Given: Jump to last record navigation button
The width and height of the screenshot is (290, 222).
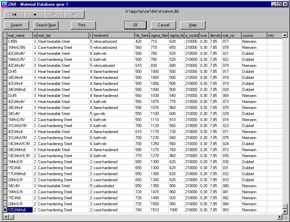Looking at the screenshot, I should click(74, 14).
